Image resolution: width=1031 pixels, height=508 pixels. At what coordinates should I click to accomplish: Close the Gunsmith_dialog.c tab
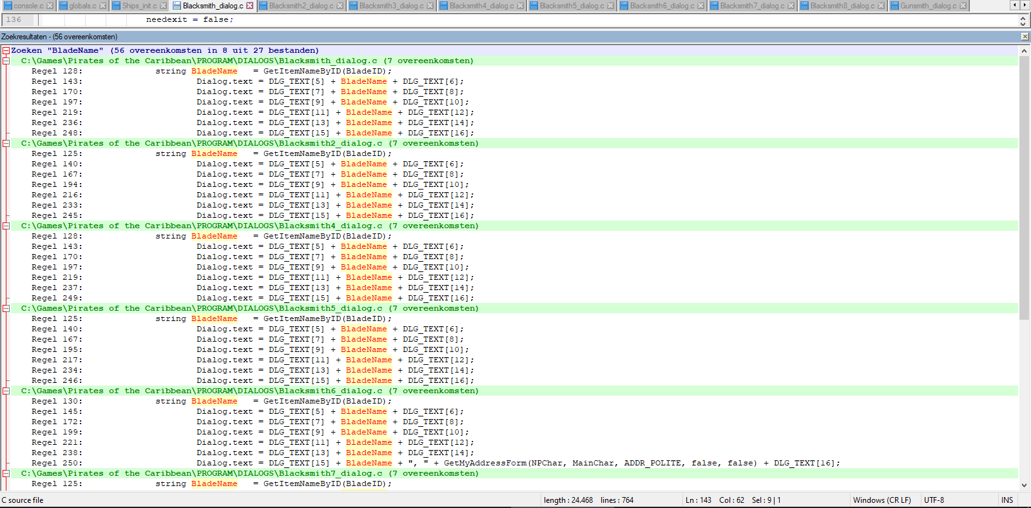pos(963,6)
